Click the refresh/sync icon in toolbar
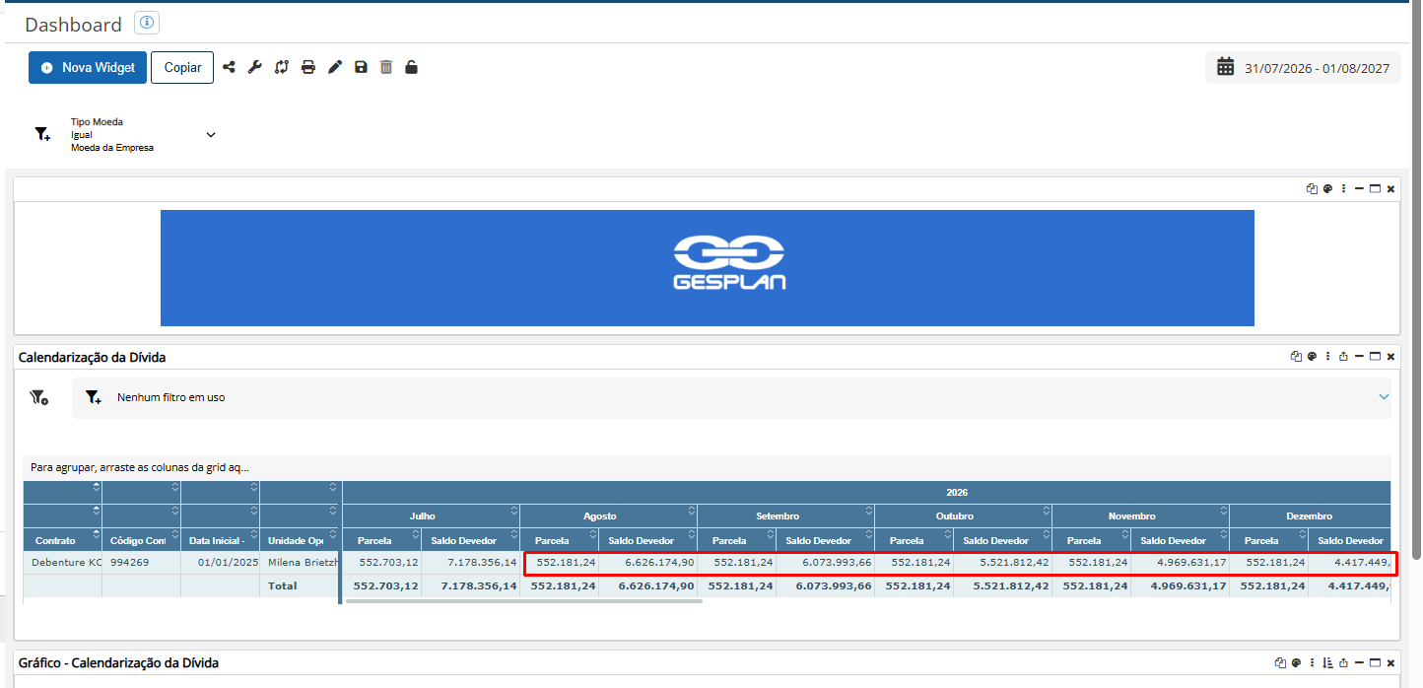Viewport: 1423px width, 688px height. point(281,67)
